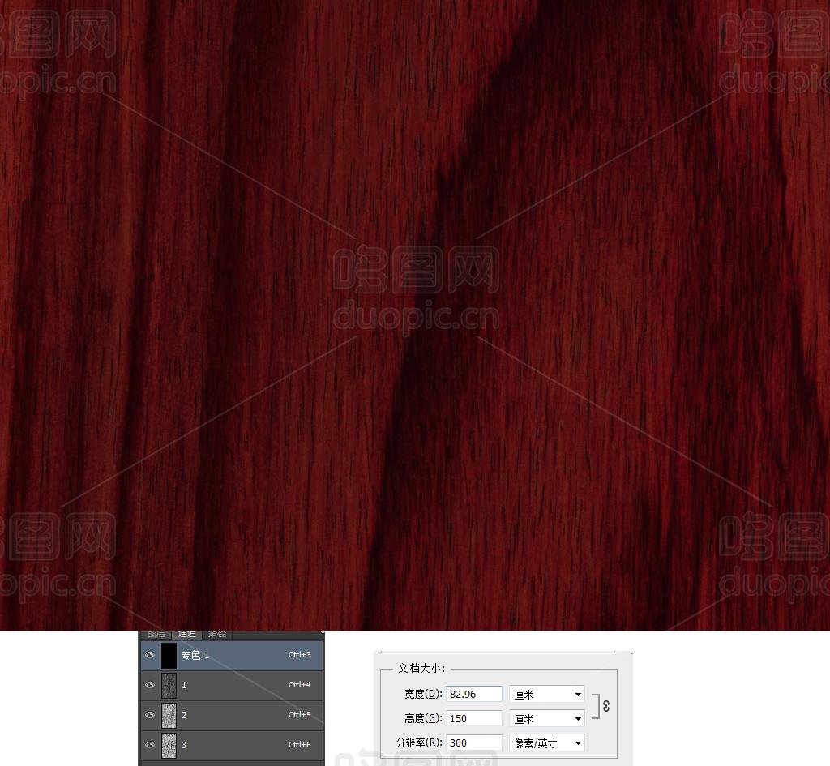Hide the 专色 1 channel eye icon

coord(150,655)
